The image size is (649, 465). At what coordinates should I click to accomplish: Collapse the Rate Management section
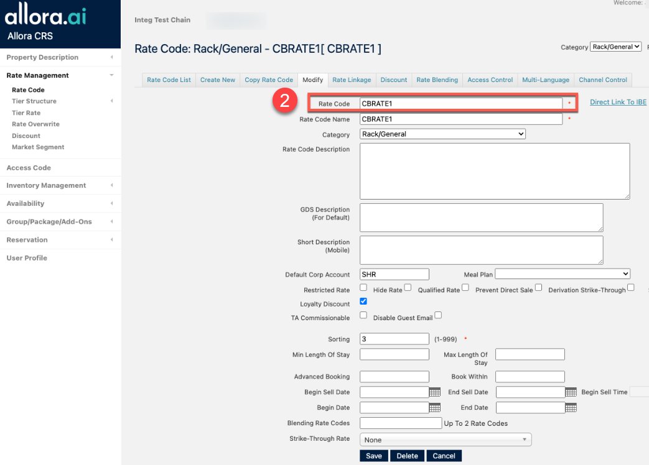(x=111, y=75)
